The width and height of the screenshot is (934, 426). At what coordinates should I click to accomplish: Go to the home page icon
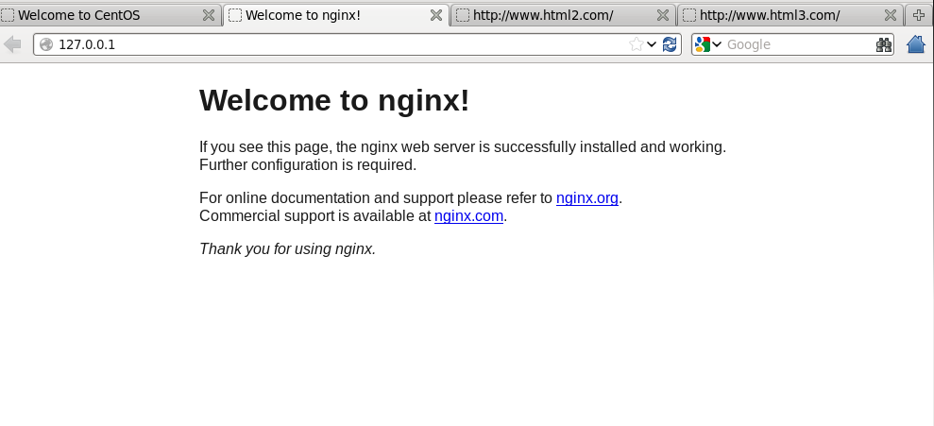pyautogui.click(x=916, y=44)
